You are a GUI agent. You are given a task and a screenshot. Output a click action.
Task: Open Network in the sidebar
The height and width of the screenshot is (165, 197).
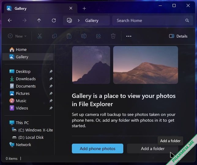28,145
